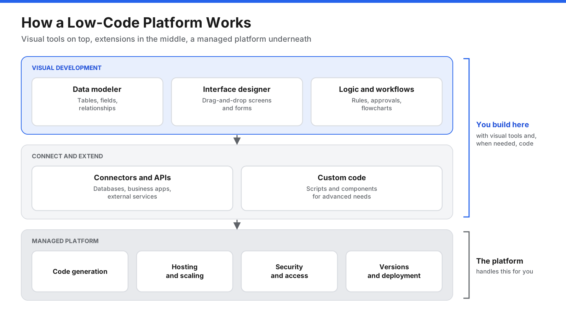
Task: Click 'The platform' side heading
Action: [x=499, y=261]
